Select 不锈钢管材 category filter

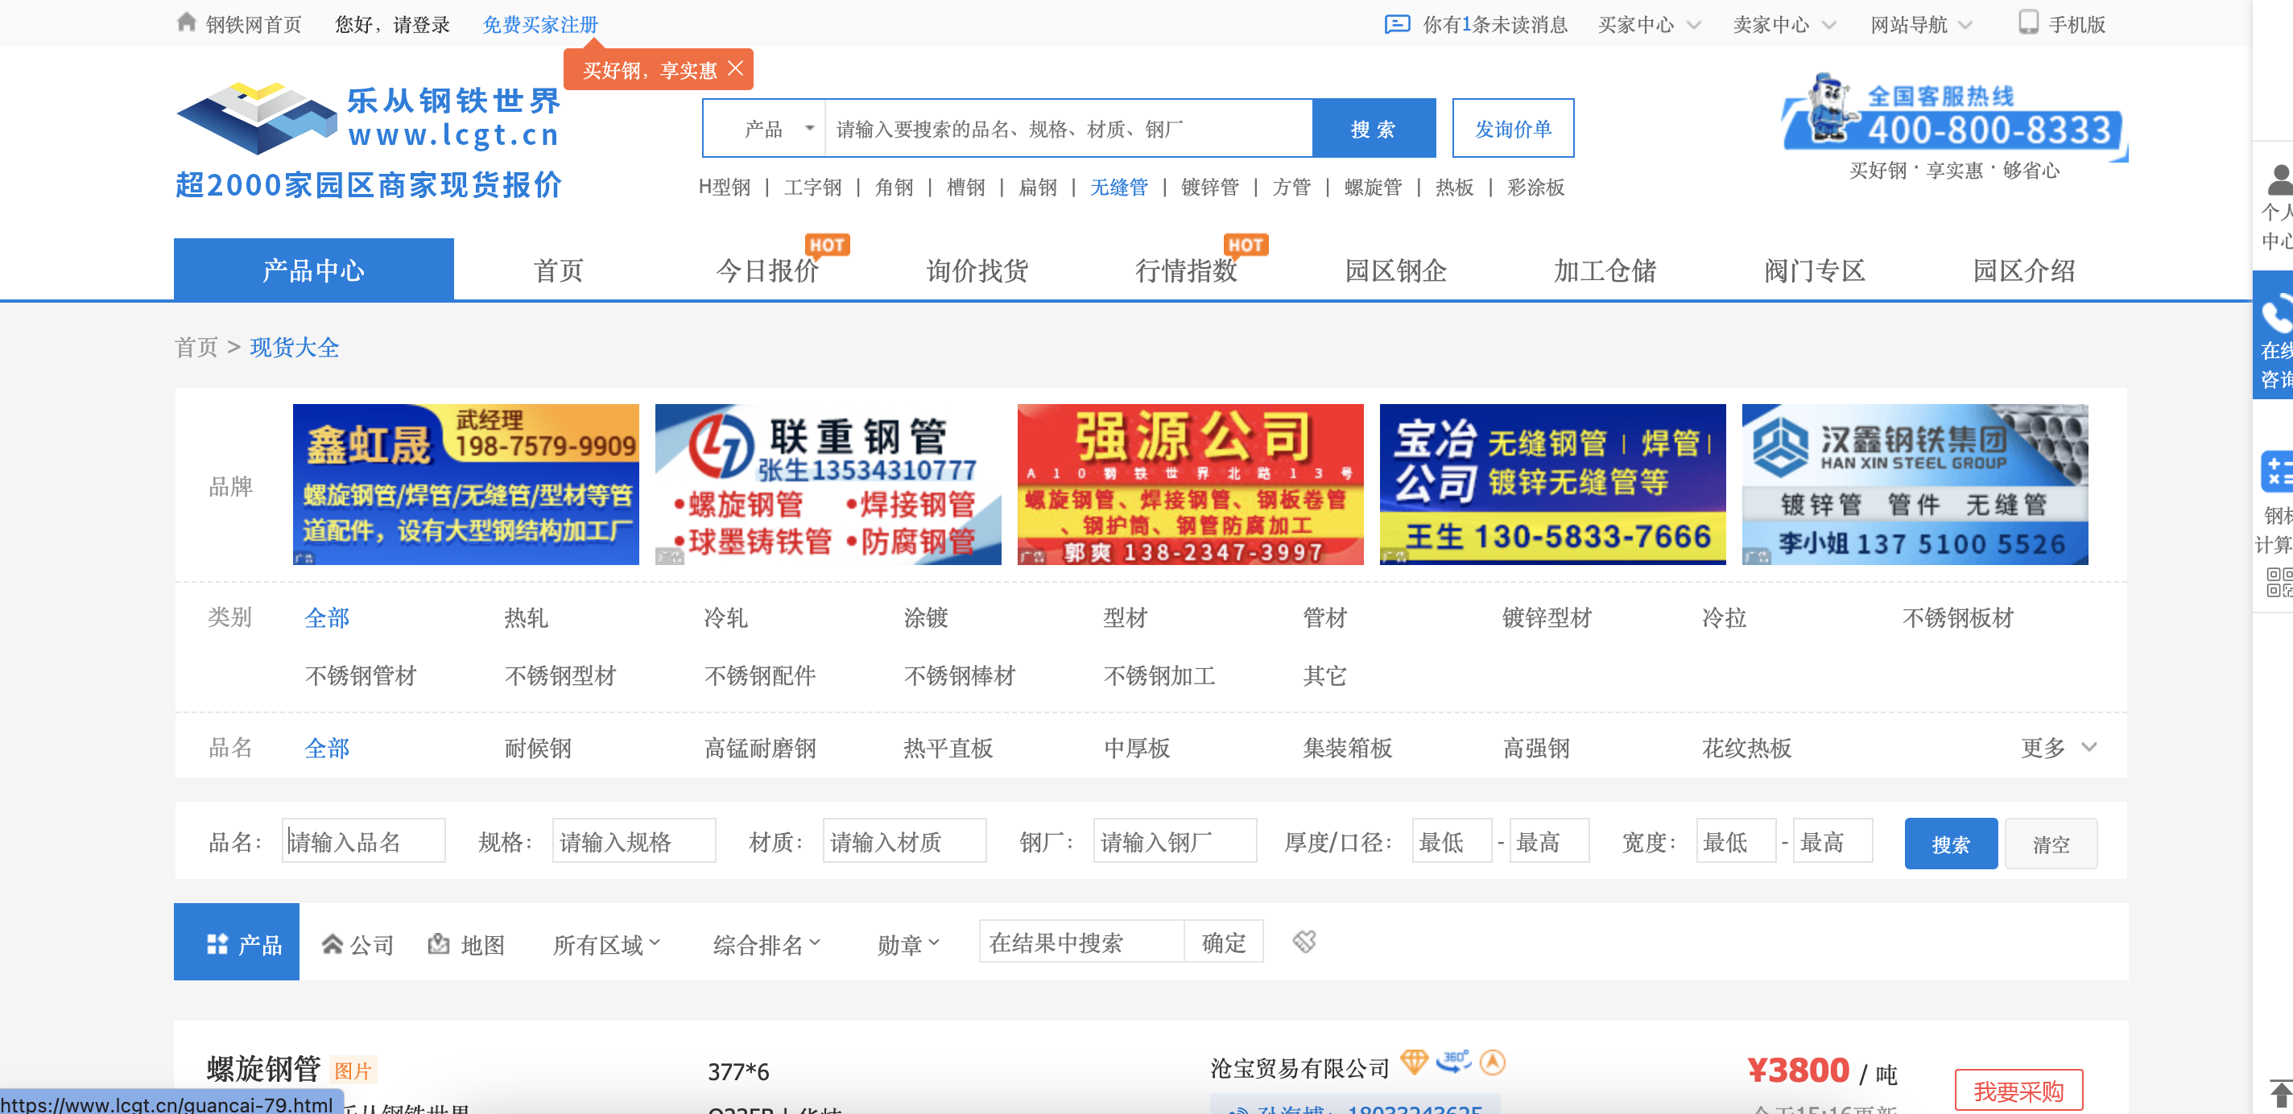coord(361,675)
